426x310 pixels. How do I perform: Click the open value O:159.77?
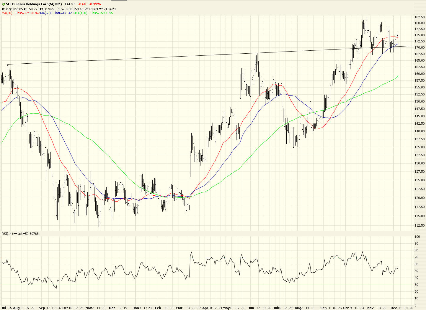pyautogui.click(x=31, y=9)
